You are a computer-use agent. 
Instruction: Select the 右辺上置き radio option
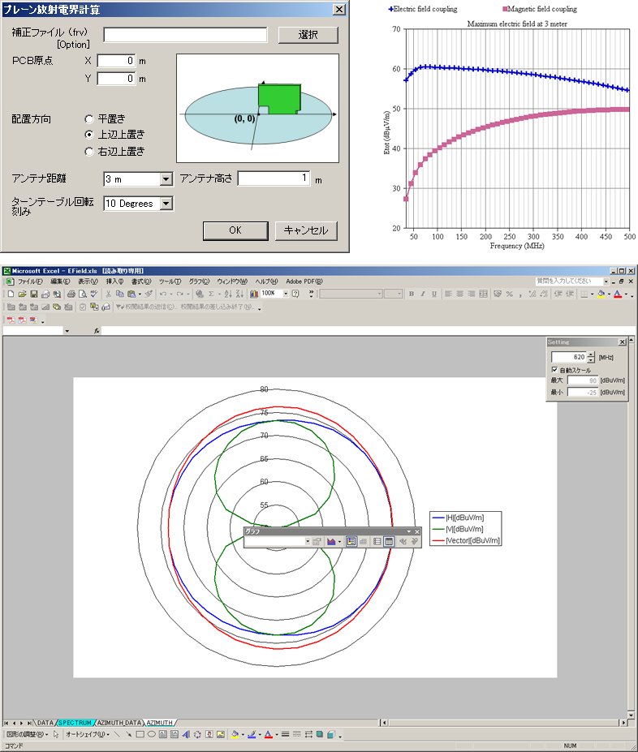click(90, 151)
